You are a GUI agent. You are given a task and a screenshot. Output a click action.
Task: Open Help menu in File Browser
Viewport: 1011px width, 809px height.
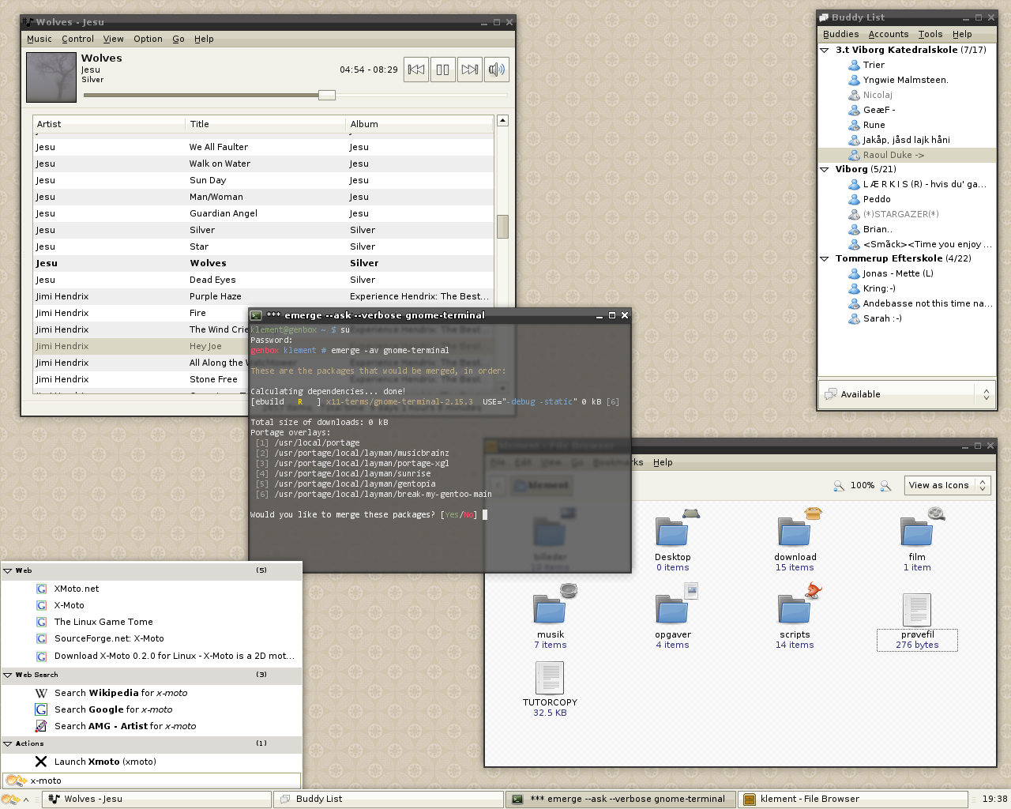(663, 462)
